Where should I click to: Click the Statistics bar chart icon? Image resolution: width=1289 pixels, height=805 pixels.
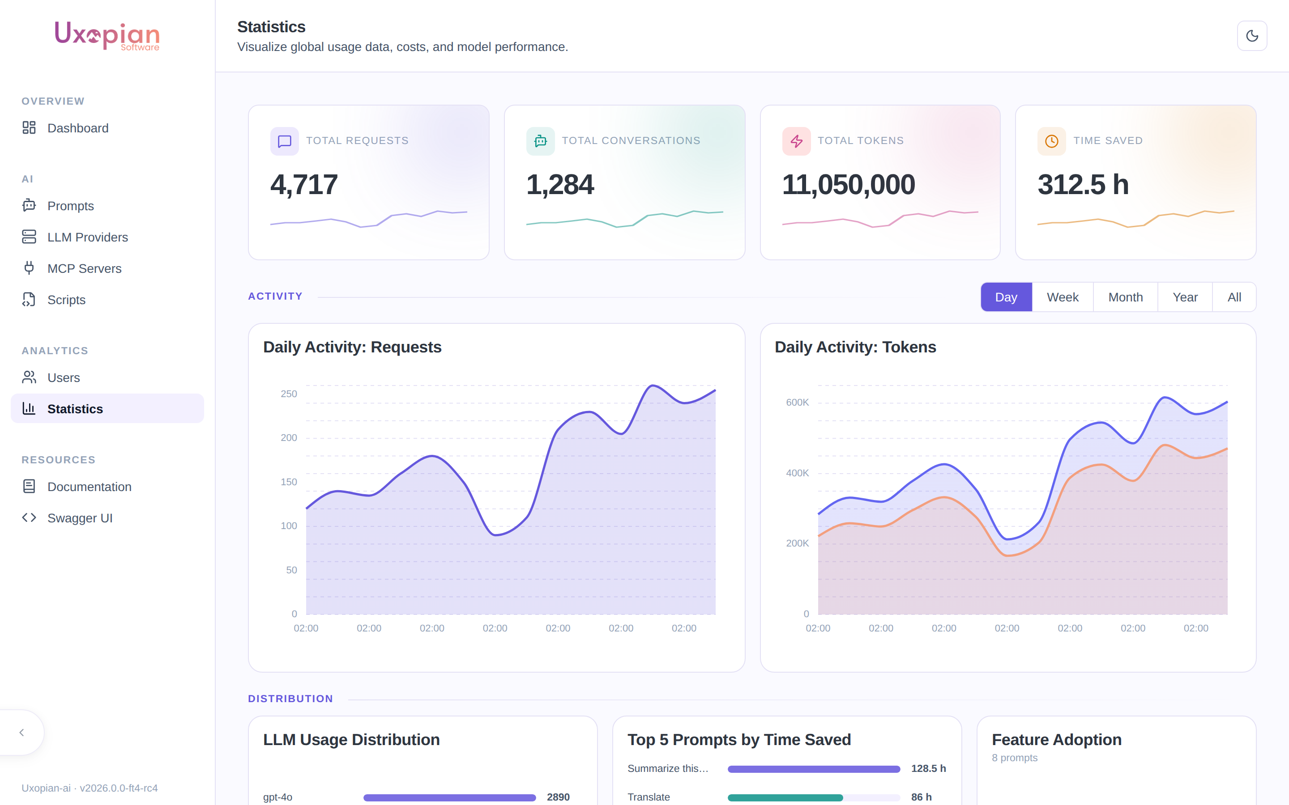point(29,408)
